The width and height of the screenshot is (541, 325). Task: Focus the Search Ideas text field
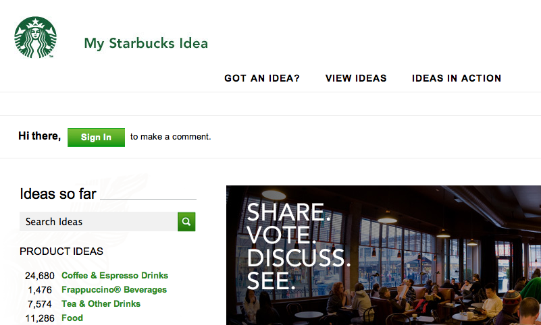tap(99, 221)
